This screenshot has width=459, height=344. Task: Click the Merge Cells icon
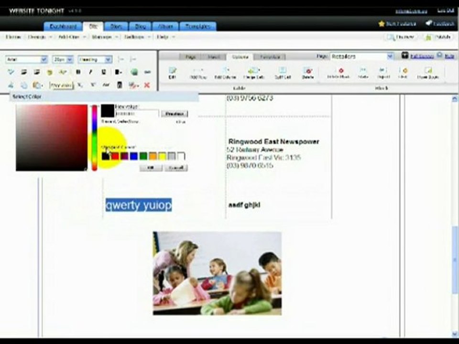(x=254, y=73)
